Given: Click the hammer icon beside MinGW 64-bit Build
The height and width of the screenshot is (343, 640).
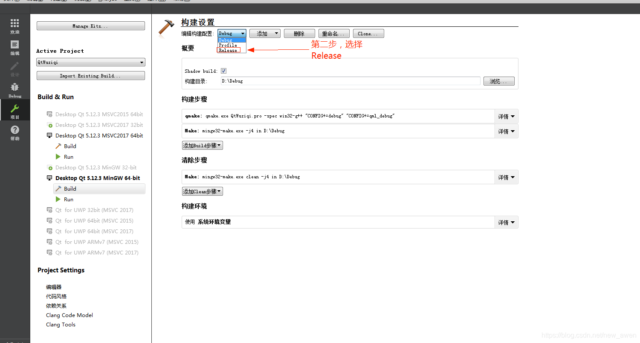Looking at the screenshot, I should 58,189.
